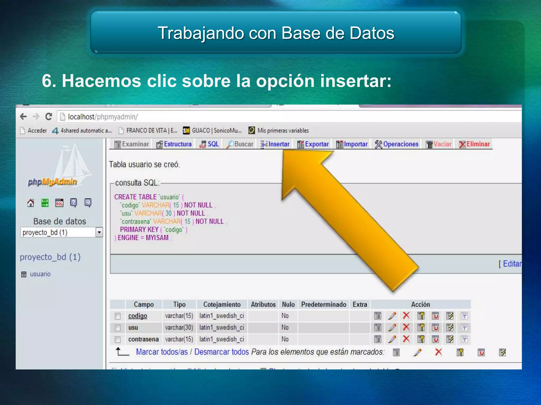Check the contrasena field checkbox
Image resolution: width=541 pixels, height=405 pixels.
(x=118, y=339)
